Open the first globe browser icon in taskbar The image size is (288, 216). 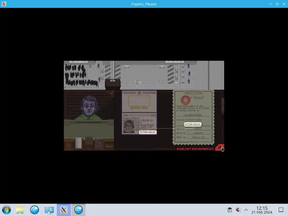click(35, 210)
